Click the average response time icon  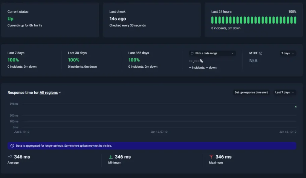10,157
